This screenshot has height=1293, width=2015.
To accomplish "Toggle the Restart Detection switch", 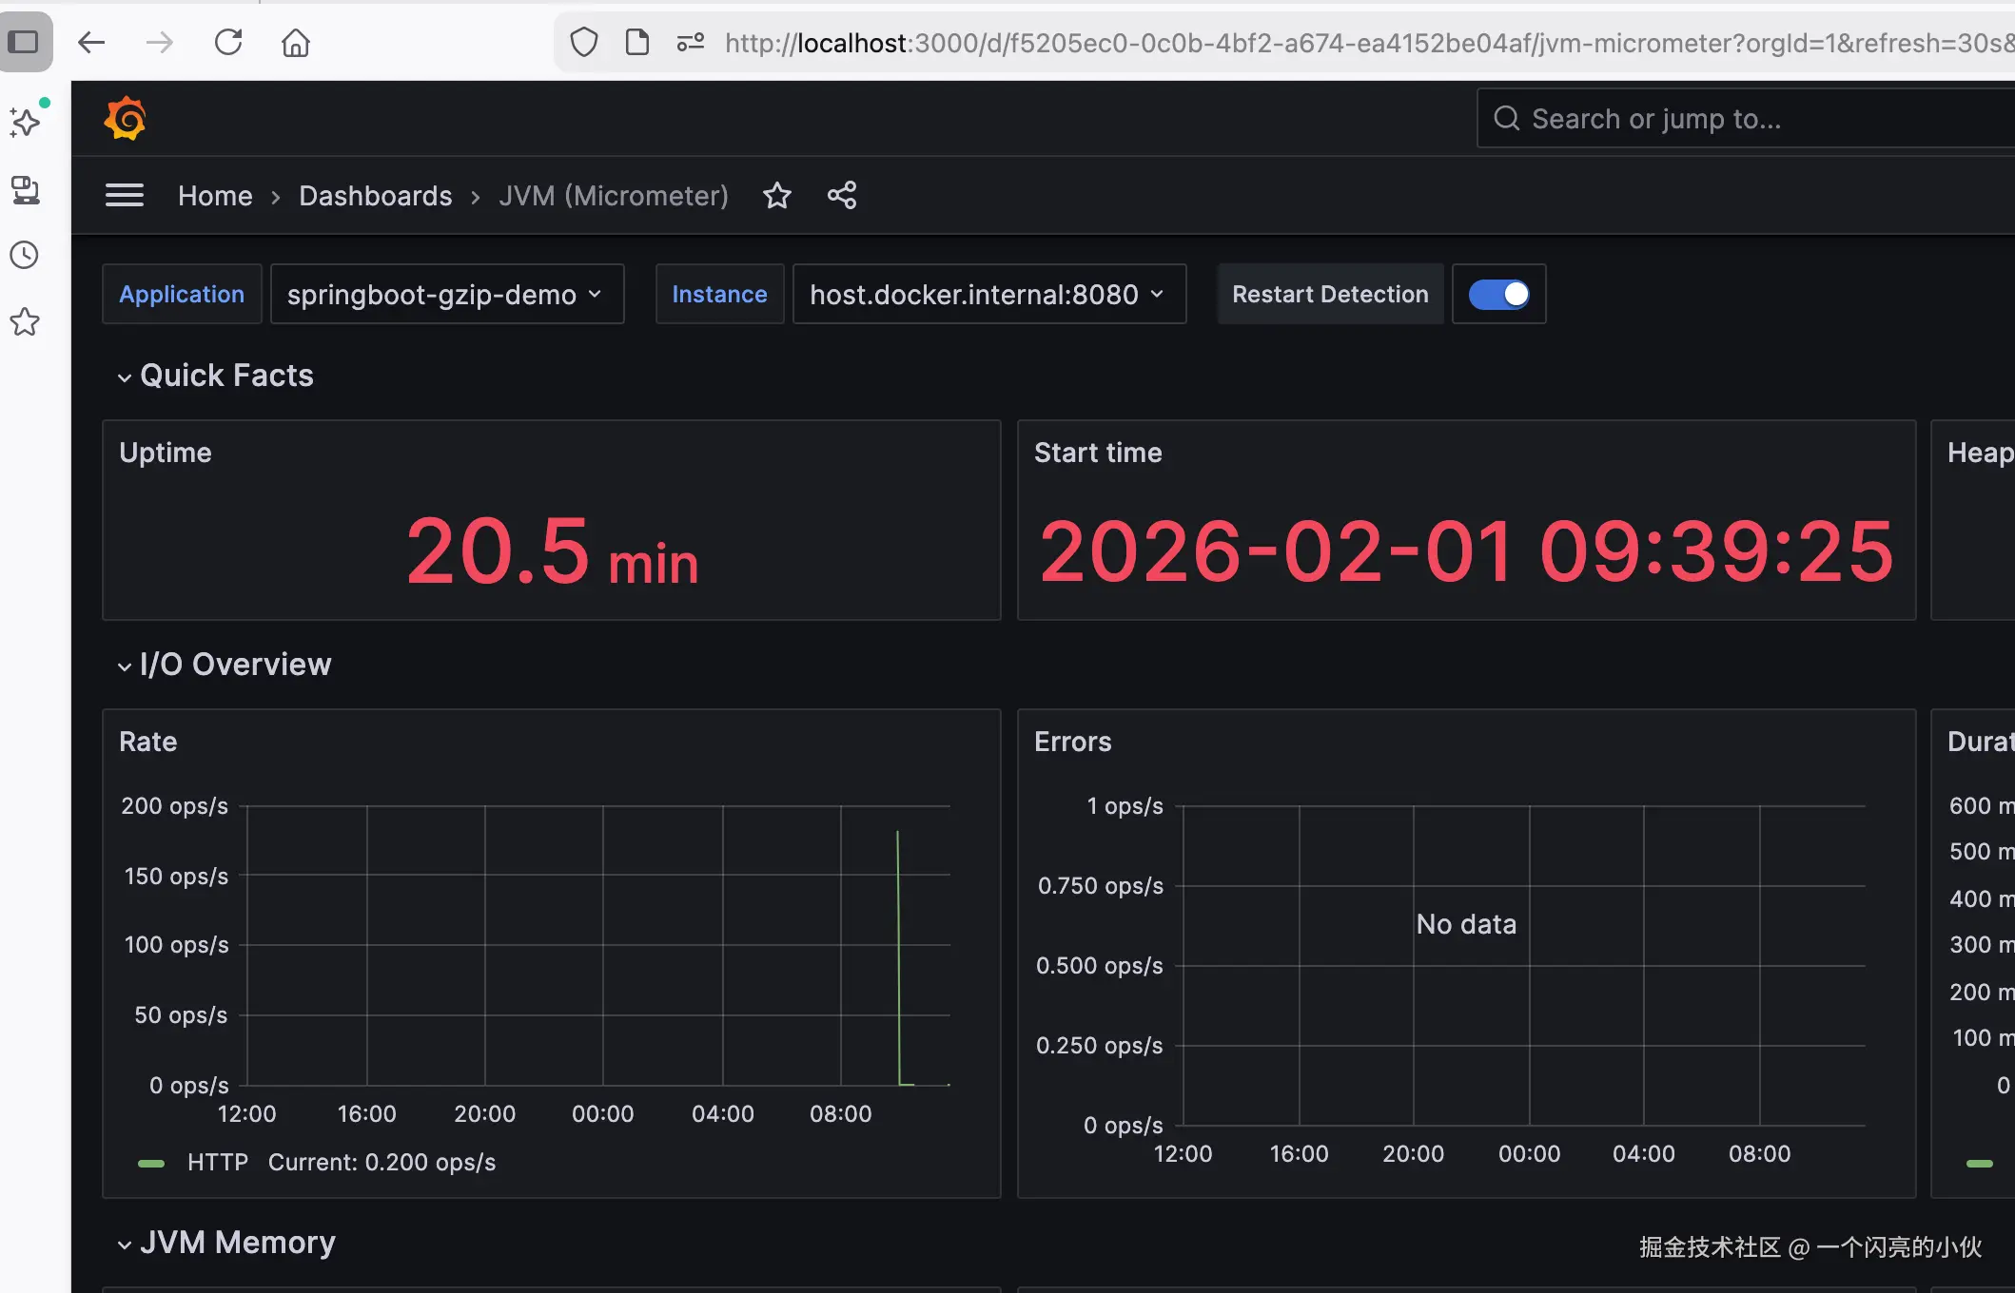I will pyautogui.click(x=1498, y=295).
